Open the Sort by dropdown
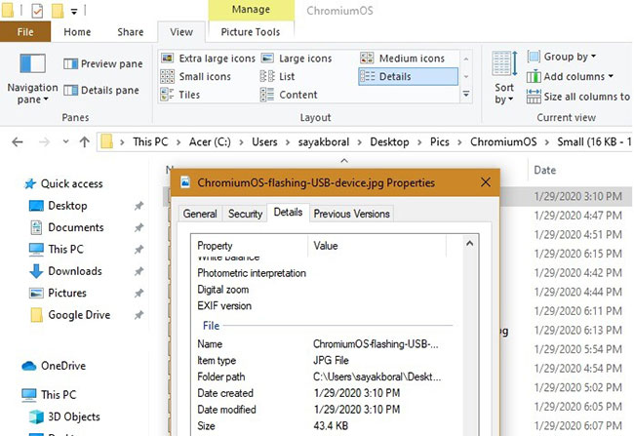This screenshot has width=634, height=436. pos(504,78)
